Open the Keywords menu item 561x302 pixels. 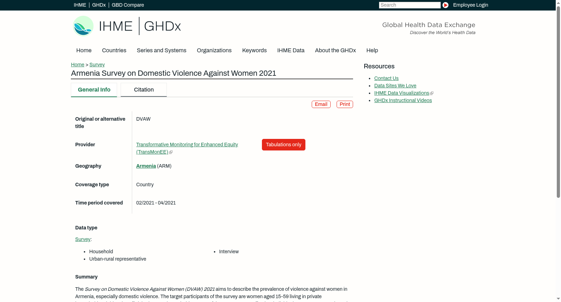(x=255, y=51)
